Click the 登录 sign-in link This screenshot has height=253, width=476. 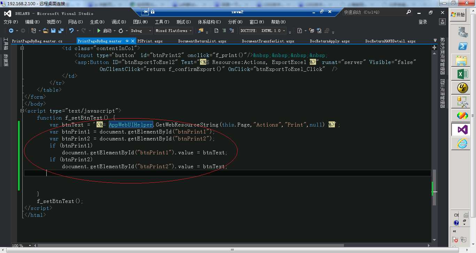click(x=423, y=22)
